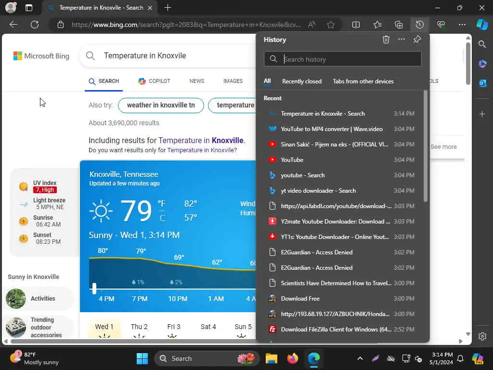
Task: Add a sidebar app with plus icon
Action: pyautogui.click(x=482, y=114)
